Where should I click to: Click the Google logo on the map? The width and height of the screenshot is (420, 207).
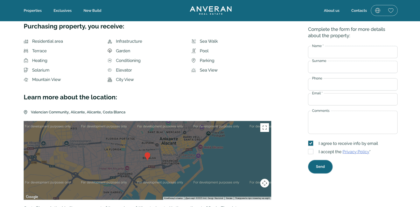tap(32, 197)
